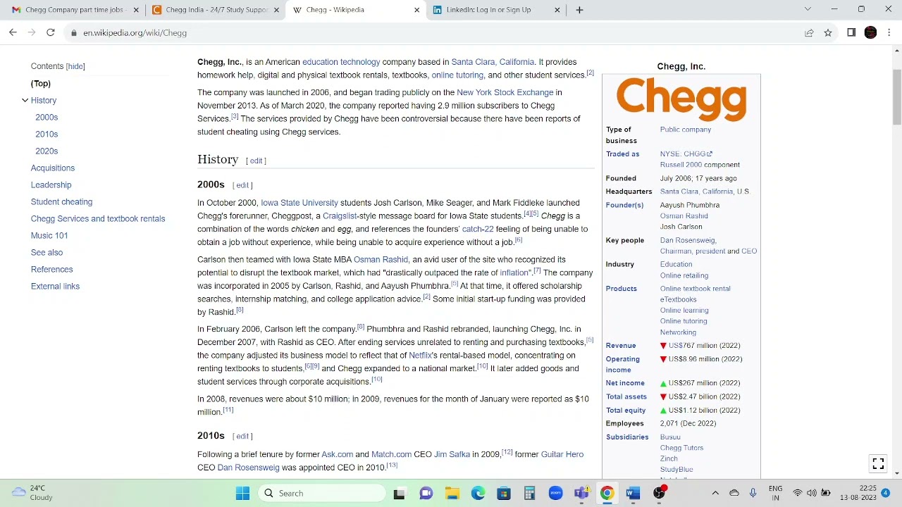Open Calculator from the taskbar
The image size is (902, 507).
click(x=529, y=493)
